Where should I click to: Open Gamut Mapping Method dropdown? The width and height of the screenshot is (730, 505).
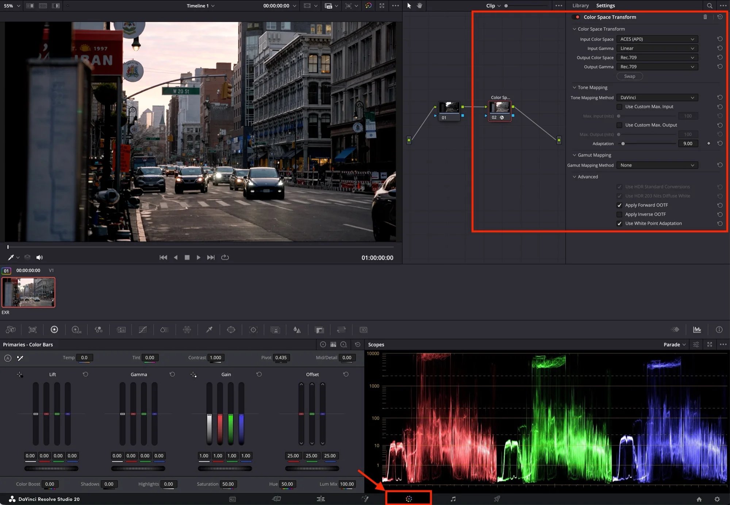coord(657,165)
